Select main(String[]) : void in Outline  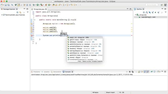tap(148, 17)
